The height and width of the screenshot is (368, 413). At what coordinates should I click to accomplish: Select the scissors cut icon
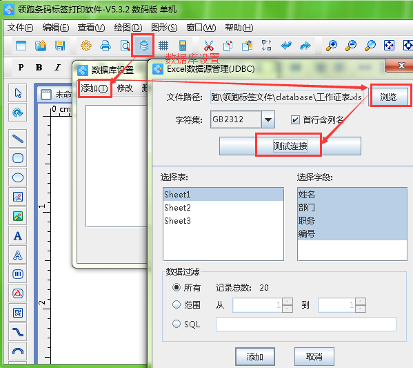[x=209, y=46]
